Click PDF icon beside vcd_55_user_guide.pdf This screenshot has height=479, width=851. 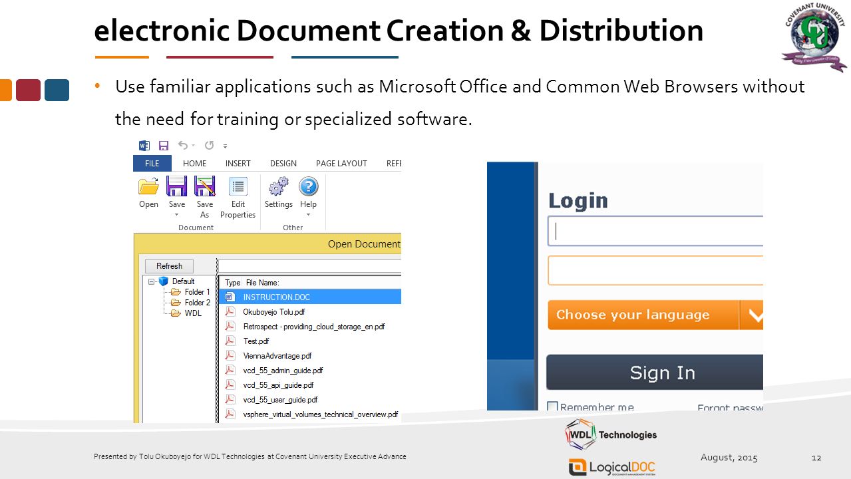point(230,399)
